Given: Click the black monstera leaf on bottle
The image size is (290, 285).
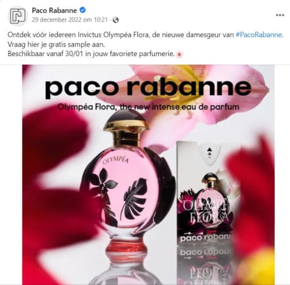Looking at the screenshot, I should [x=134, y=198].
